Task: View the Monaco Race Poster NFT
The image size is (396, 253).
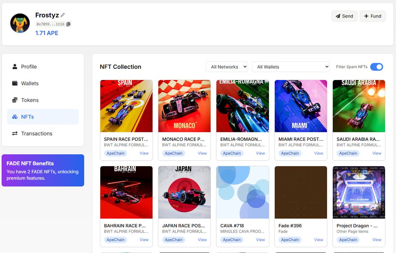Action: (202, 153)
